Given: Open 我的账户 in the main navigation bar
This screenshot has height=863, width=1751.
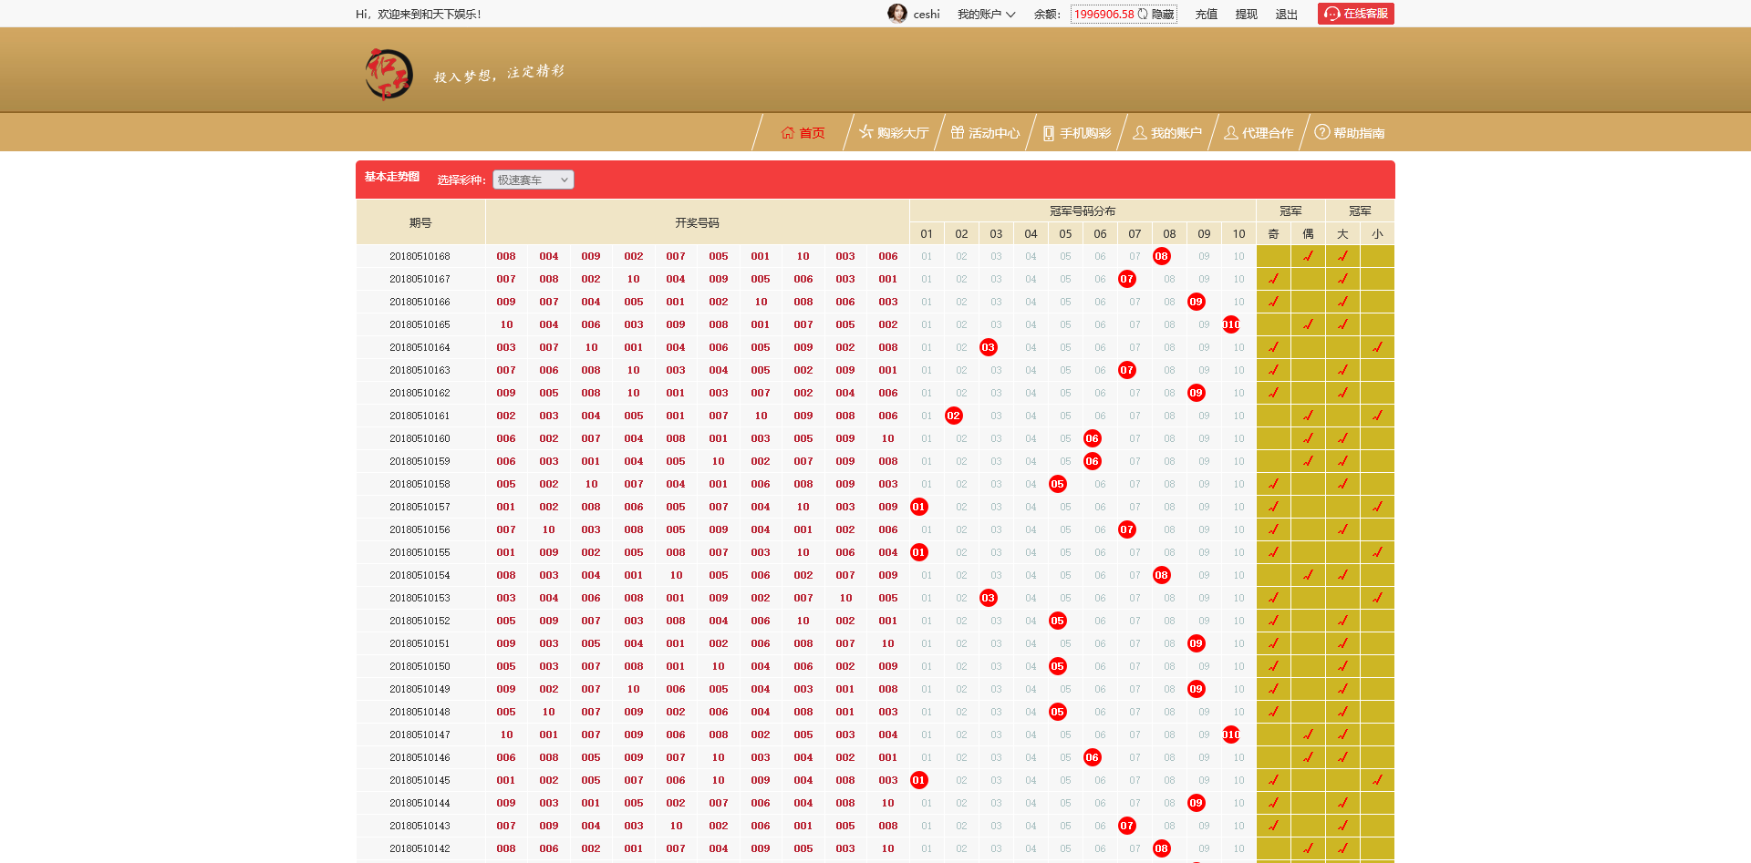Looking at the screenshot, I should point(1176,133).
